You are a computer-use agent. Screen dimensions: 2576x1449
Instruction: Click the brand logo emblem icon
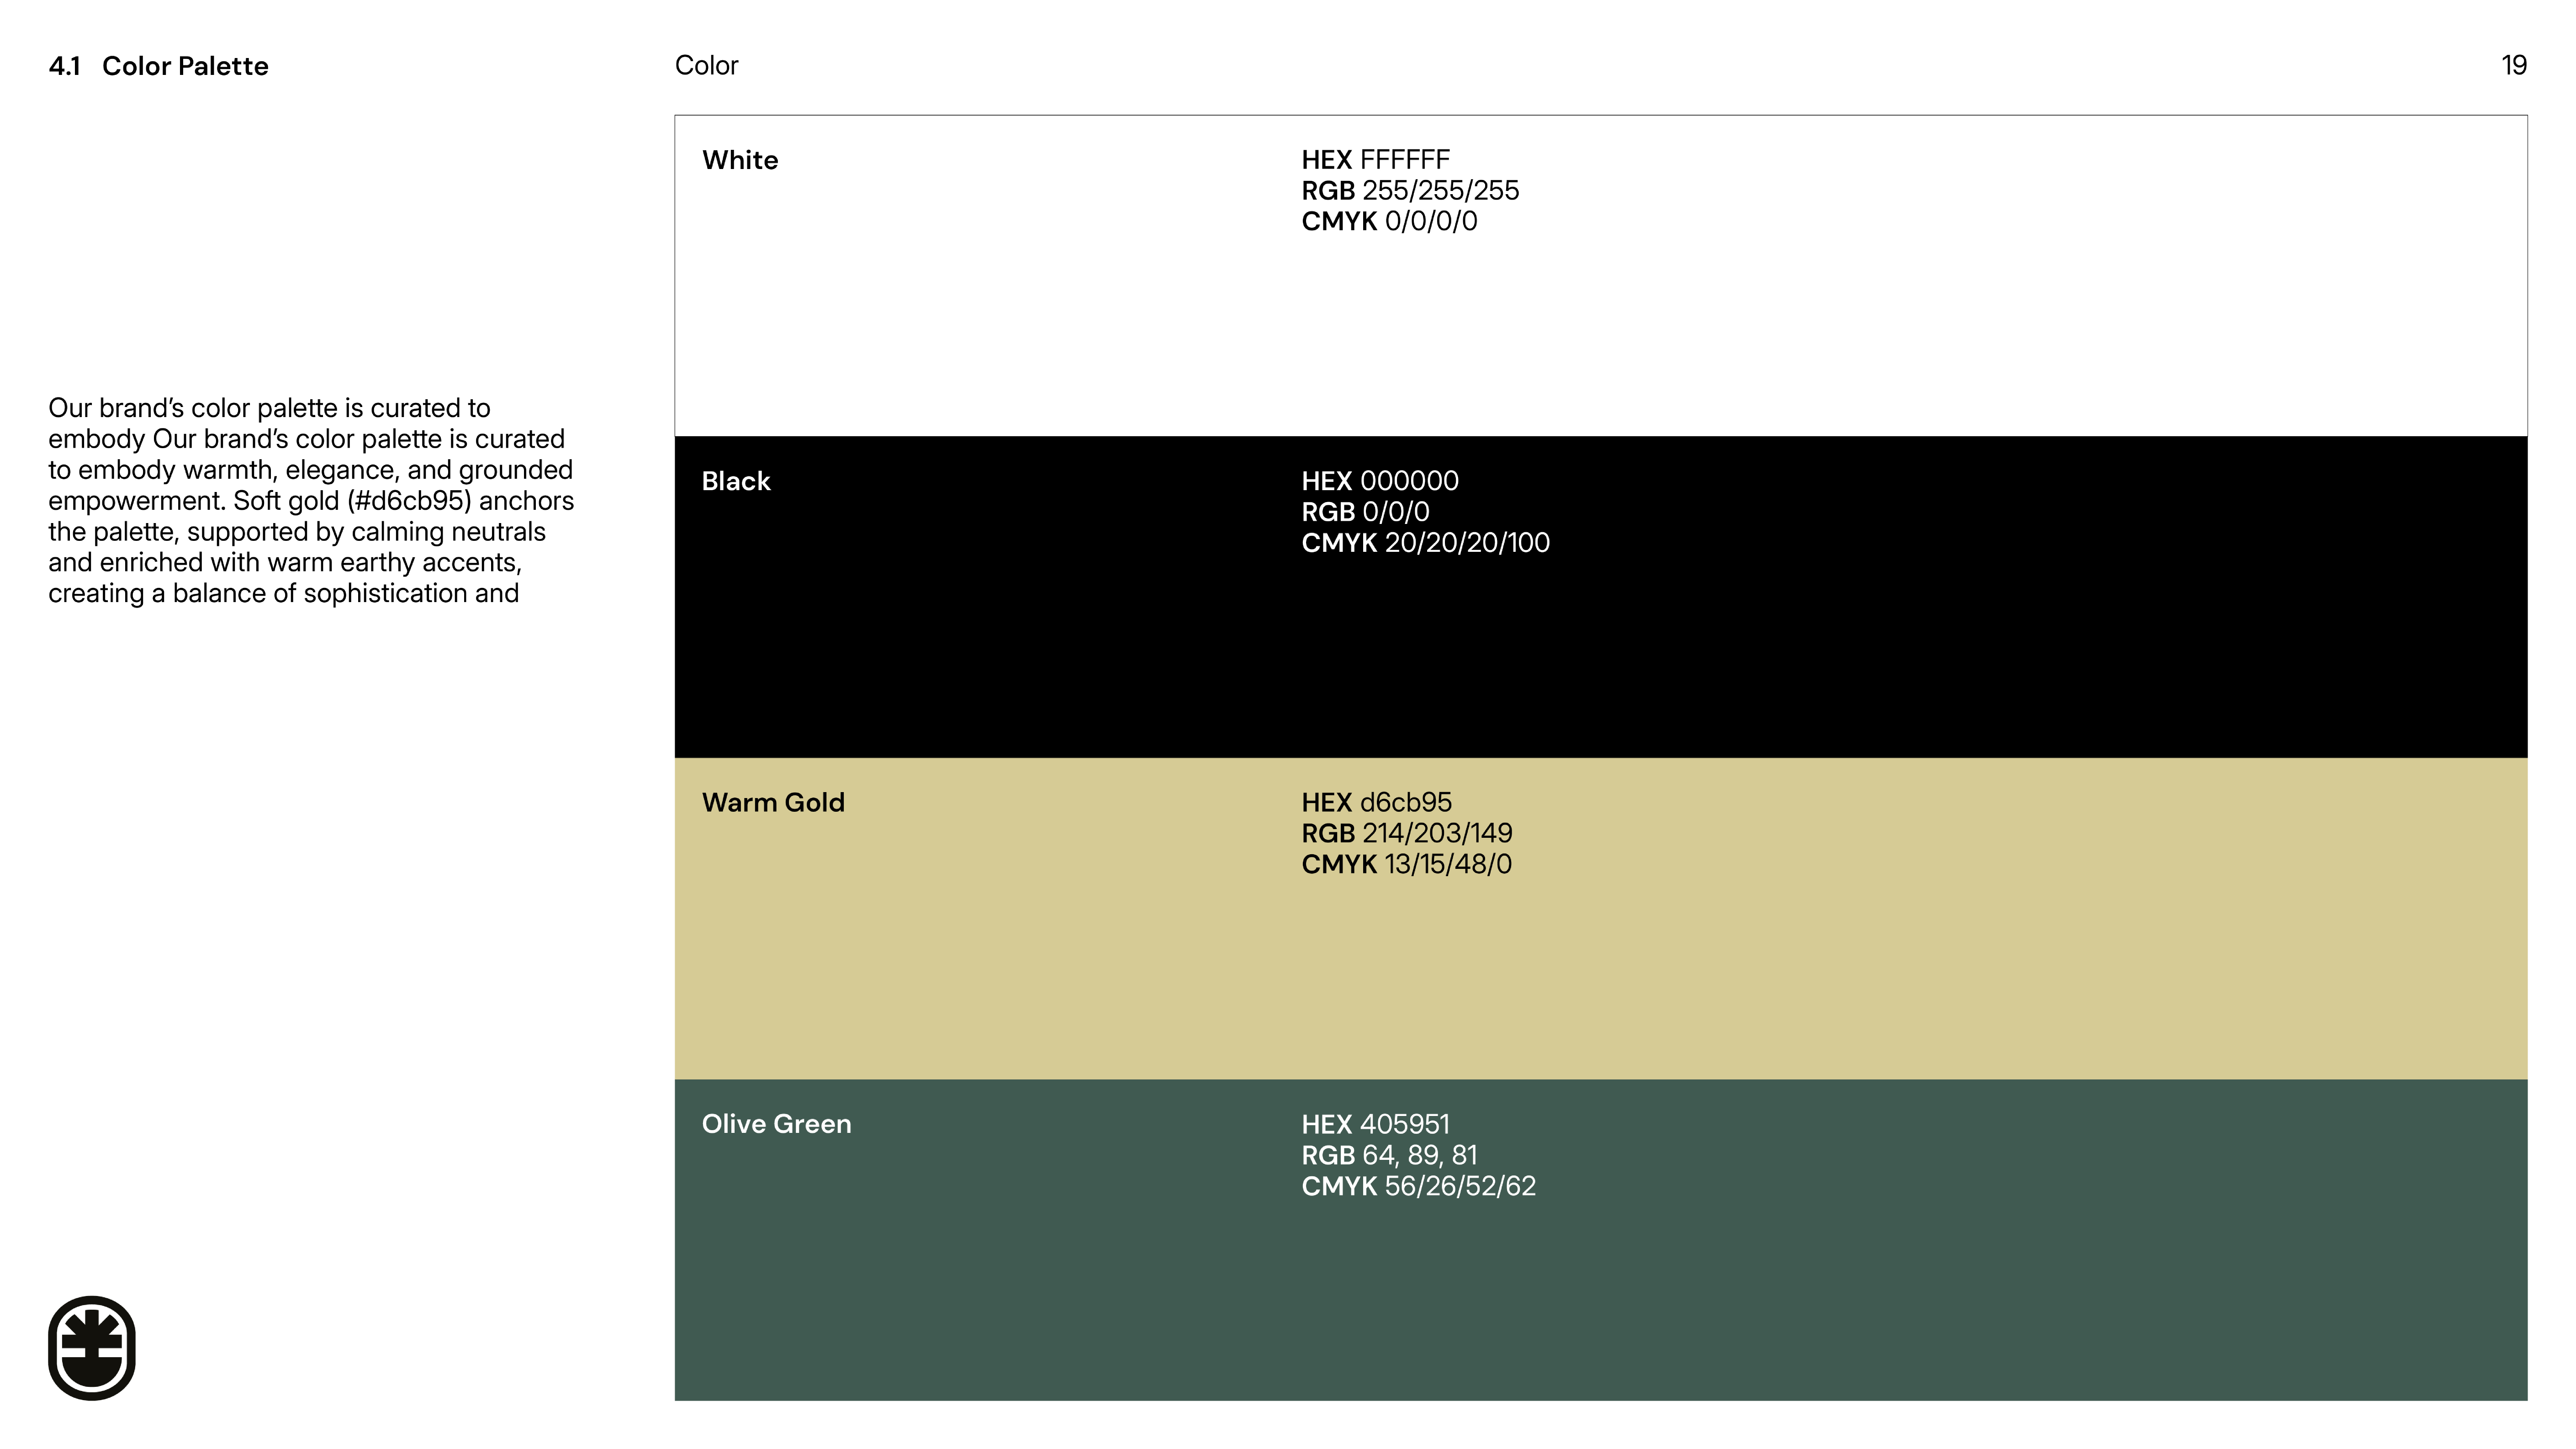pos(92,1347)
